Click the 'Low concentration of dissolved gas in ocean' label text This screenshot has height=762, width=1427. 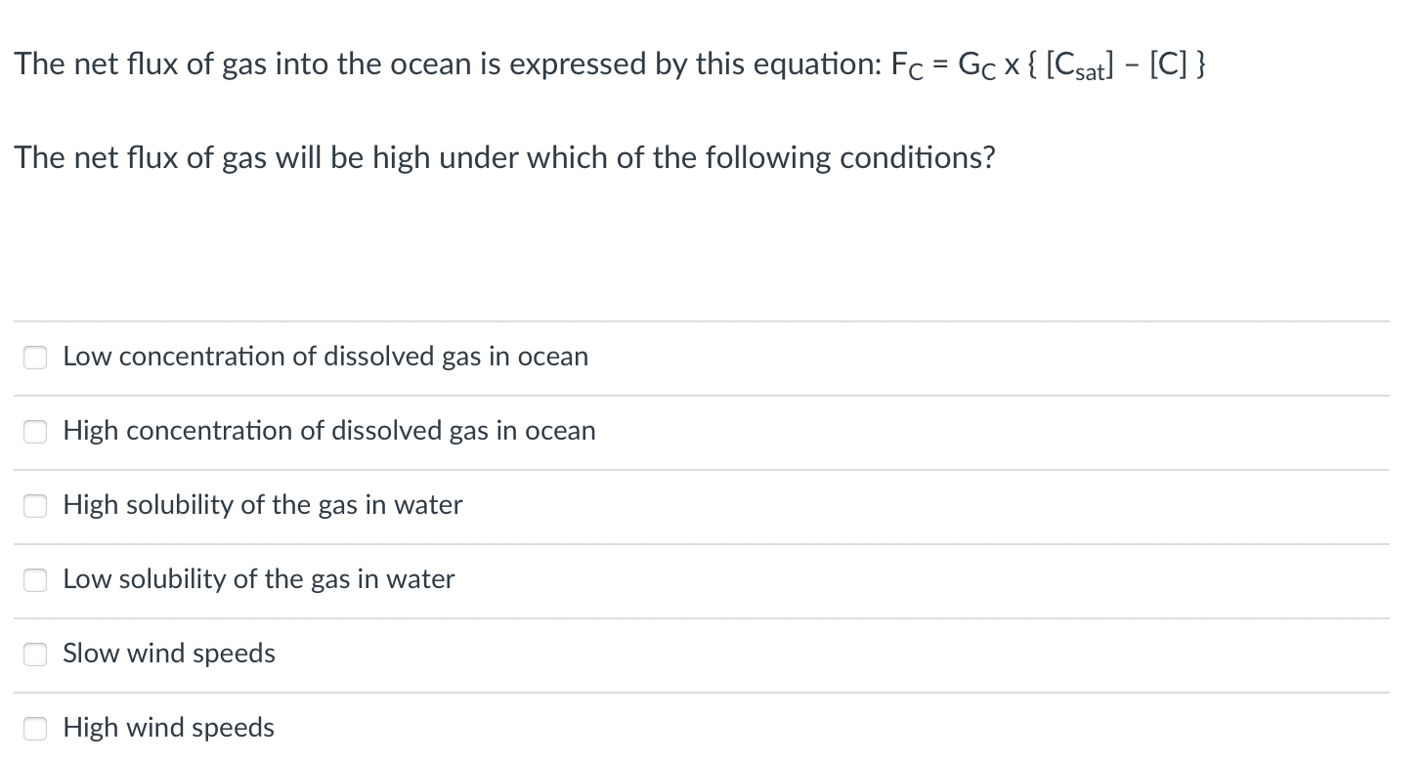coord(325,357)
